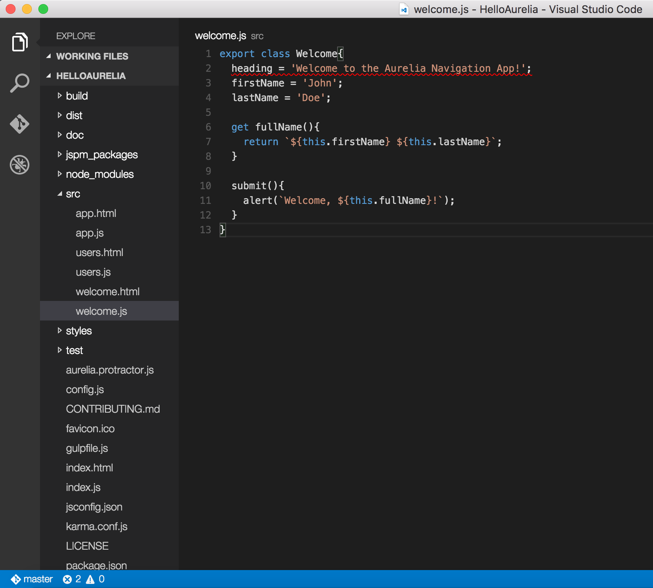Click the return statement on line 7
Image resolution: width=653 pixels, height=588 pixels.
pyautogui.click(x=372, y=142)
